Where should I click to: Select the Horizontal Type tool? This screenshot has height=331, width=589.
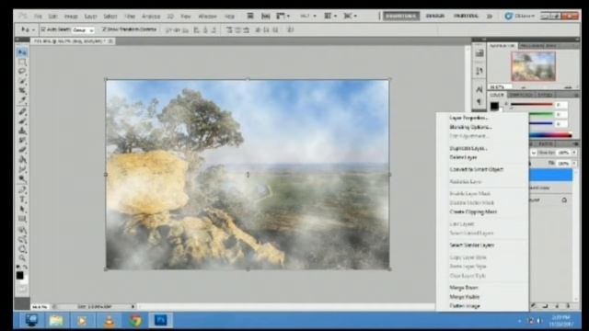point(22,200)
